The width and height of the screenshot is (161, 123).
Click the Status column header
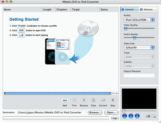[x=109, y=9]
